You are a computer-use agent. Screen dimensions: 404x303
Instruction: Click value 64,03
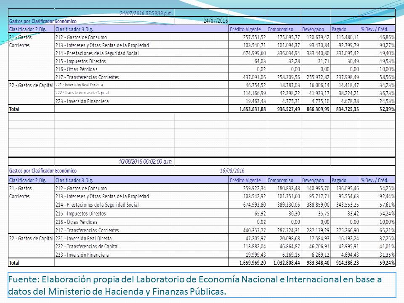[260, 61]
